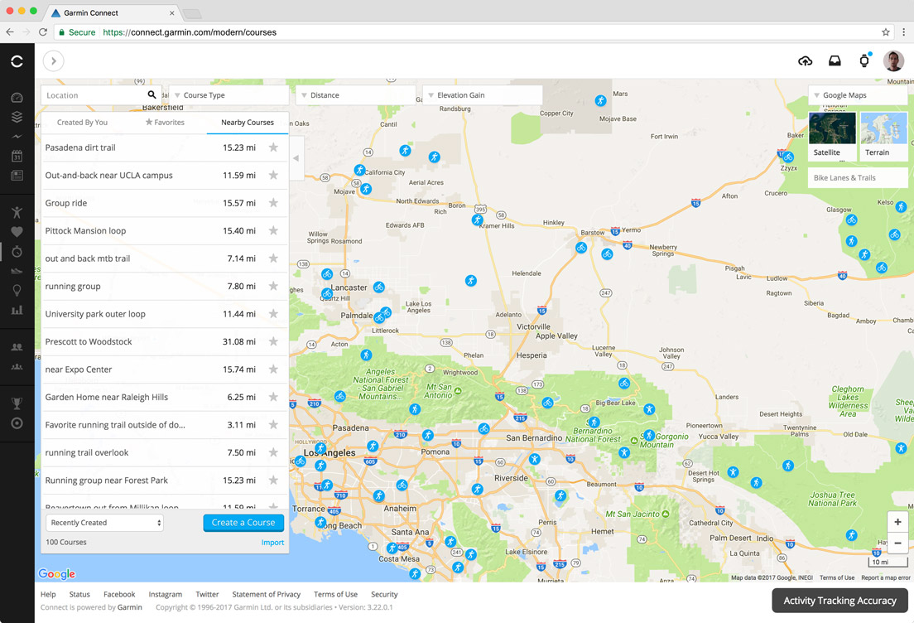The image size is (914, 623).
Task: Favorite the Pasadena dirt trail course
Action: 273,147
